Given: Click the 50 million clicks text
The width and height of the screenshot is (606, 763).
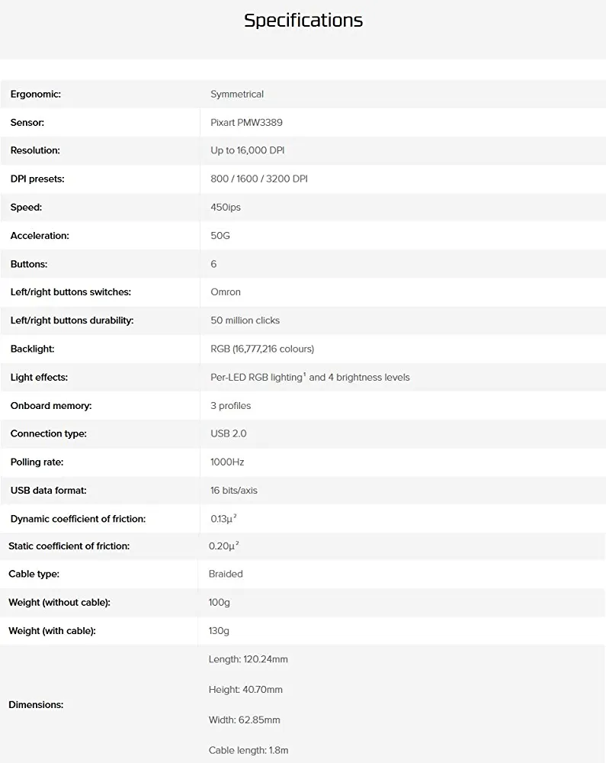Looking at the screenshot, I should (245, 320).
